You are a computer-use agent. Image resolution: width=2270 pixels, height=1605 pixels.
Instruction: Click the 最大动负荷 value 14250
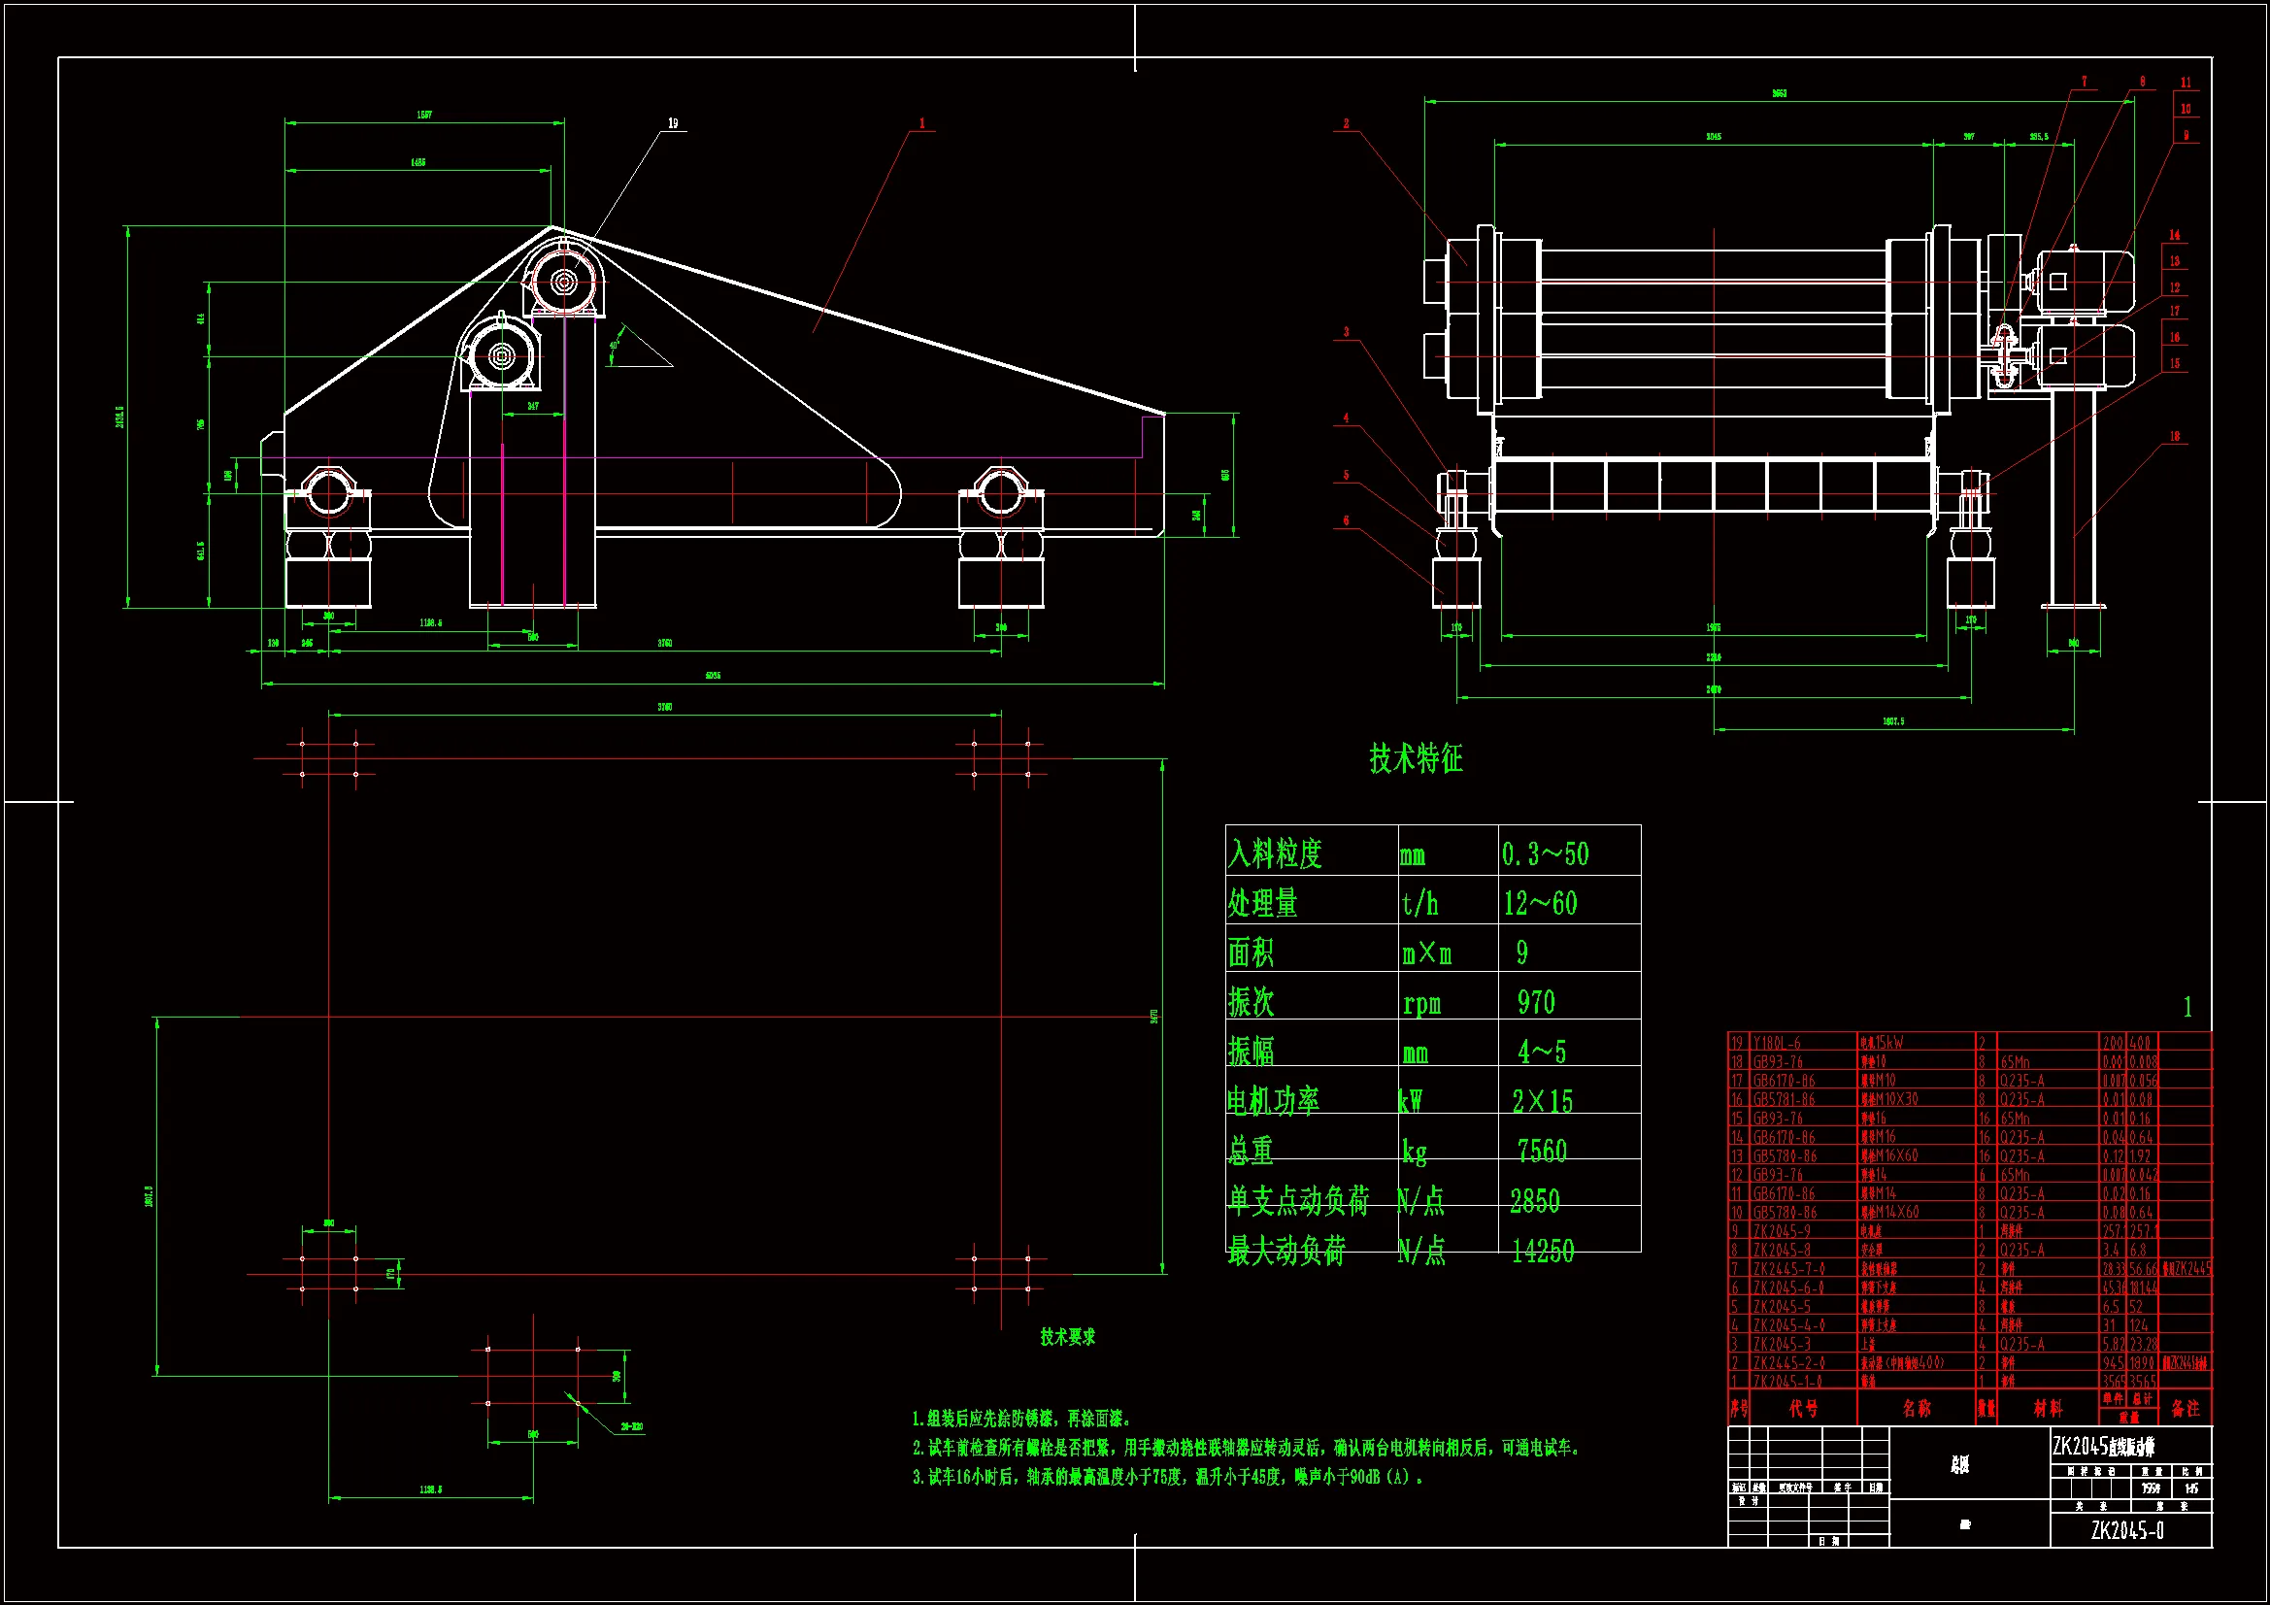point(1543,1252)
